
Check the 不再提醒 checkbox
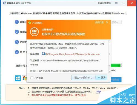(32, 78)
